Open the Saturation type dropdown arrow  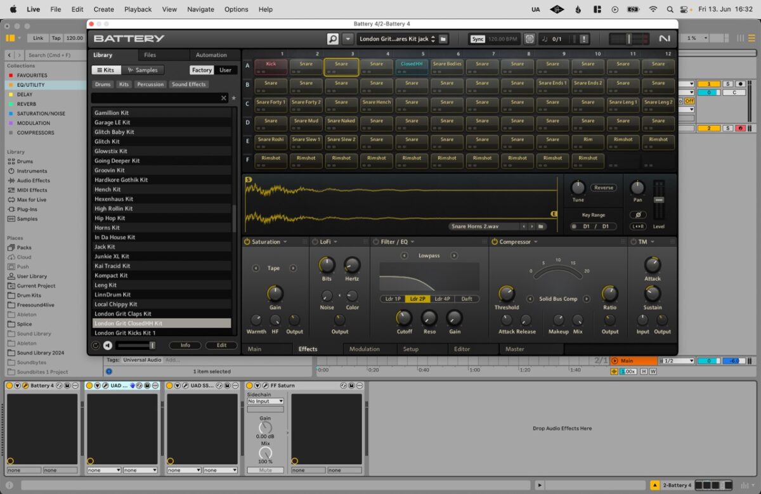pyautogui.click(x=285, y=242)
